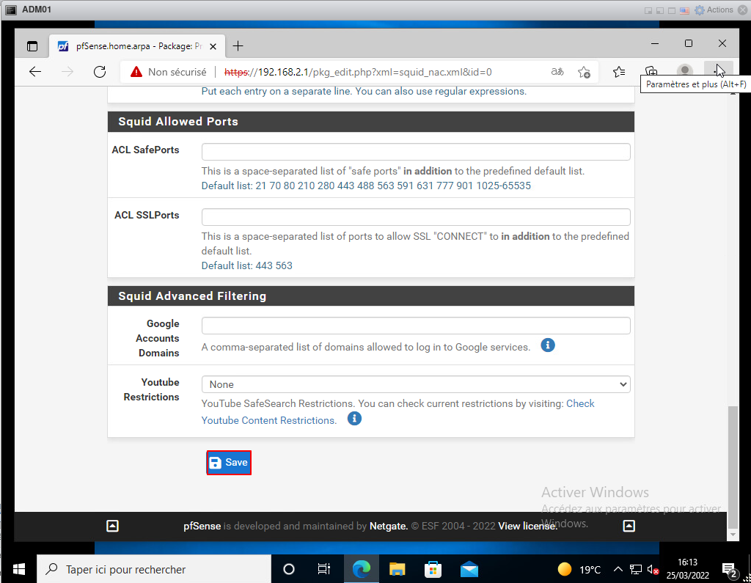Go back using the browser back arrow
Viewport: 751px width, 583px height.
click(x=35, y=72)
